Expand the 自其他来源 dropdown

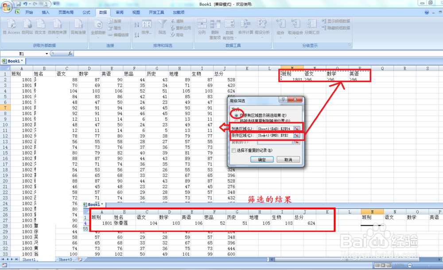[x=57, y=37]
